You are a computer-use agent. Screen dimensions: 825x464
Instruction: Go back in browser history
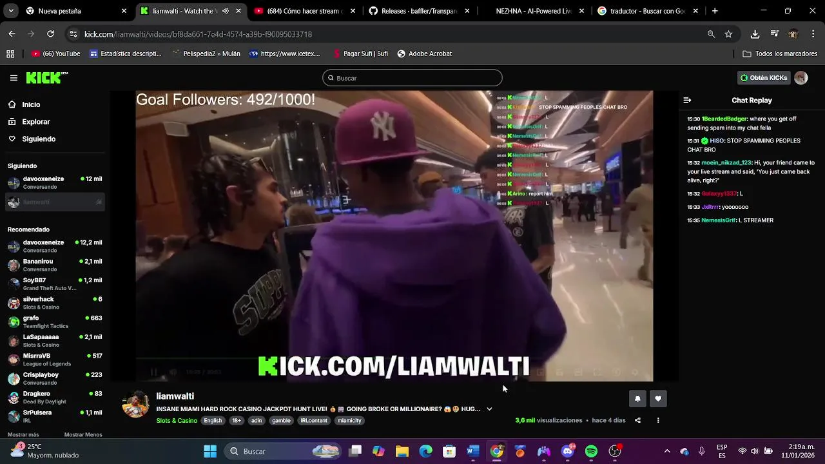12,34
